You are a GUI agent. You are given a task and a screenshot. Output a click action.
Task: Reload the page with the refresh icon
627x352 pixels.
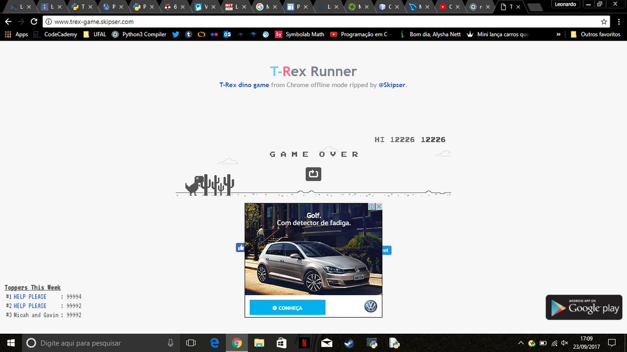pyautogui.click(x=34, y=22)
